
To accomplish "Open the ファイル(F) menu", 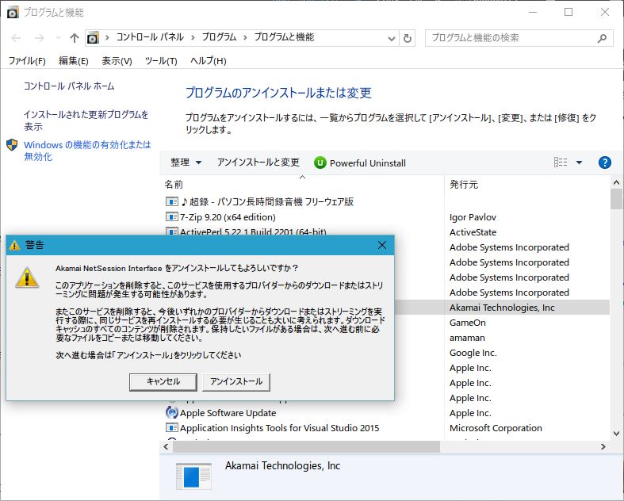I will pos(27,61).
